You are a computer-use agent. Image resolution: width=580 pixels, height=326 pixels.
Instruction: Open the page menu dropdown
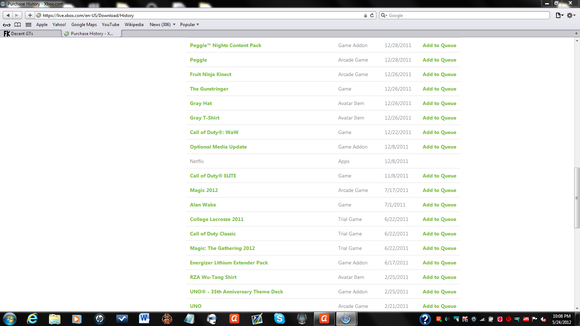tap(559, 15)
